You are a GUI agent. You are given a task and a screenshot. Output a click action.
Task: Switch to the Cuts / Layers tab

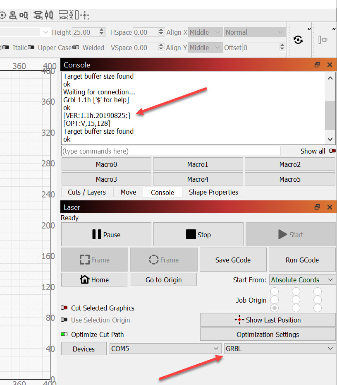pos(87,192)
